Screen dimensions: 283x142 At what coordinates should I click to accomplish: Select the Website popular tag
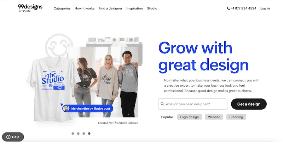coord(214,117)
